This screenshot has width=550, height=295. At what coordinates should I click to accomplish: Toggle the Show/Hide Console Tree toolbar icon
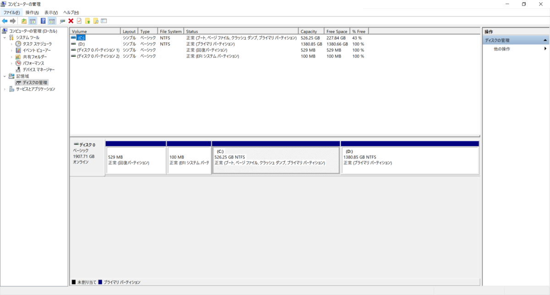tap(33, 21)
